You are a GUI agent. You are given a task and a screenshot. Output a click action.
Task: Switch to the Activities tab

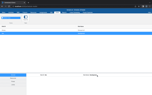pos(11,12)
